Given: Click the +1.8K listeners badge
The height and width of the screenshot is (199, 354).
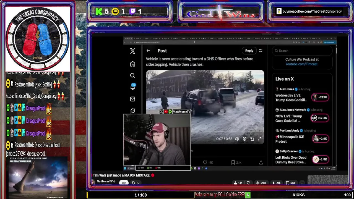Looking at the screenshot, I should 320,159.
